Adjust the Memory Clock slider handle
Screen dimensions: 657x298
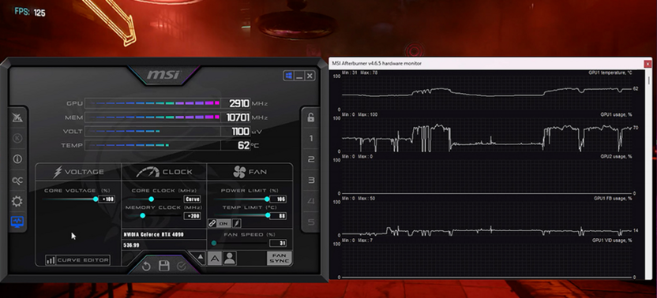[x=142, y=215]
